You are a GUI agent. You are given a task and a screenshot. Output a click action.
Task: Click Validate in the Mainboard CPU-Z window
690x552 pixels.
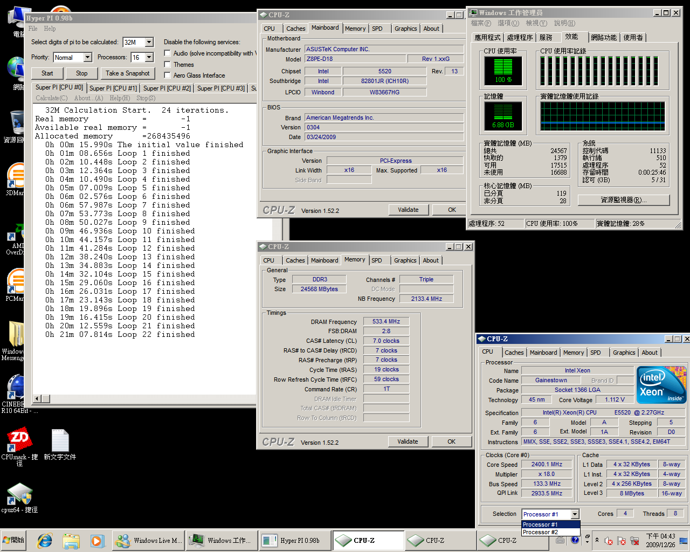click(408, 210)
